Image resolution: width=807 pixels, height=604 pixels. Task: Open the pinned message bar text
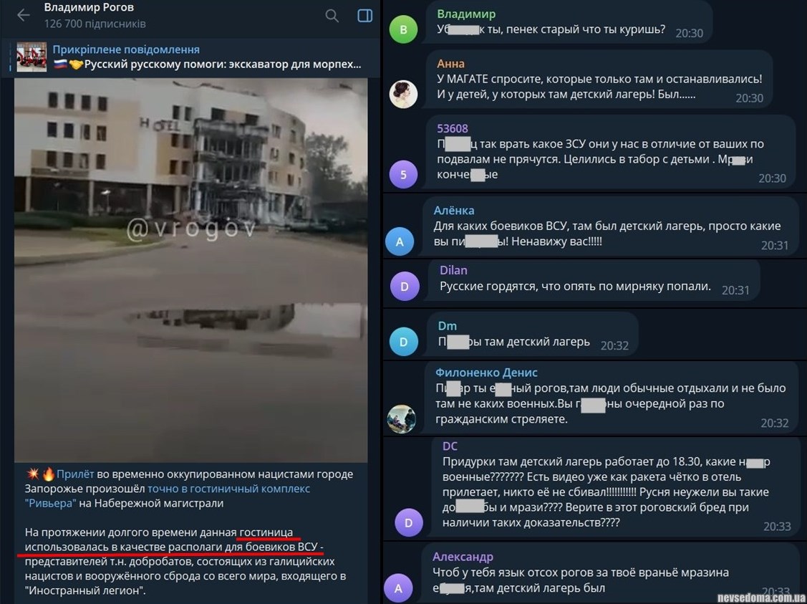tap(207, 57)
